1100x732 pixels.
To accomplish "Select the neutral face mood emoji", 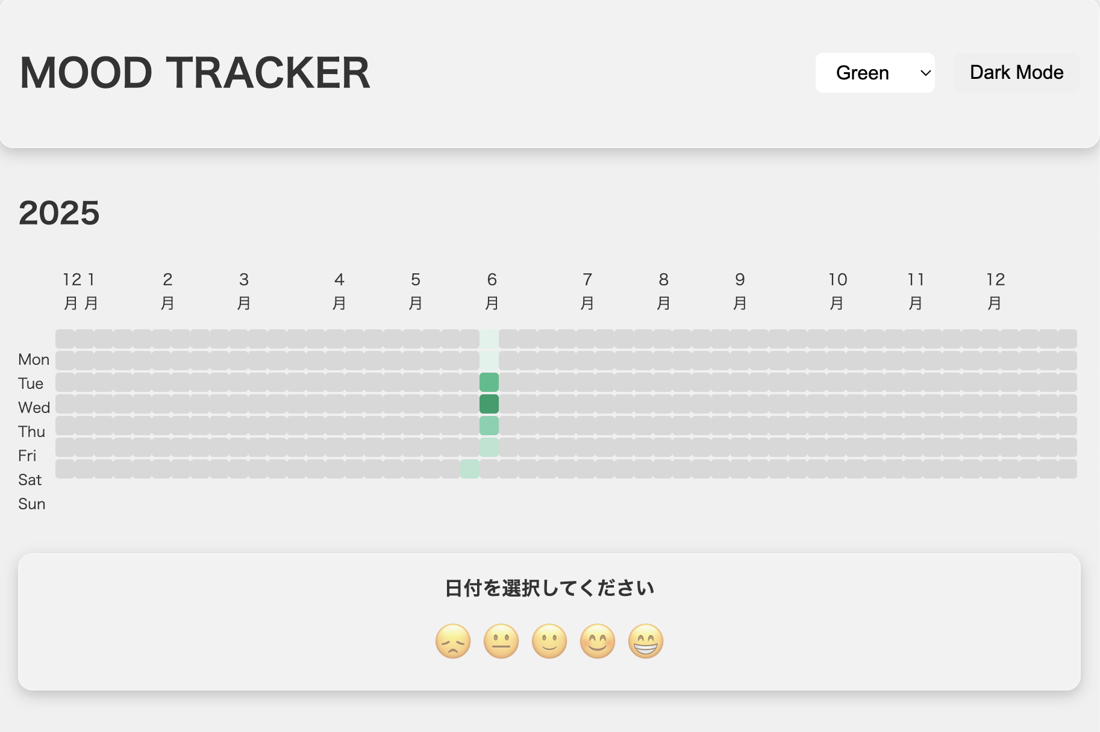I will [501, 641].
